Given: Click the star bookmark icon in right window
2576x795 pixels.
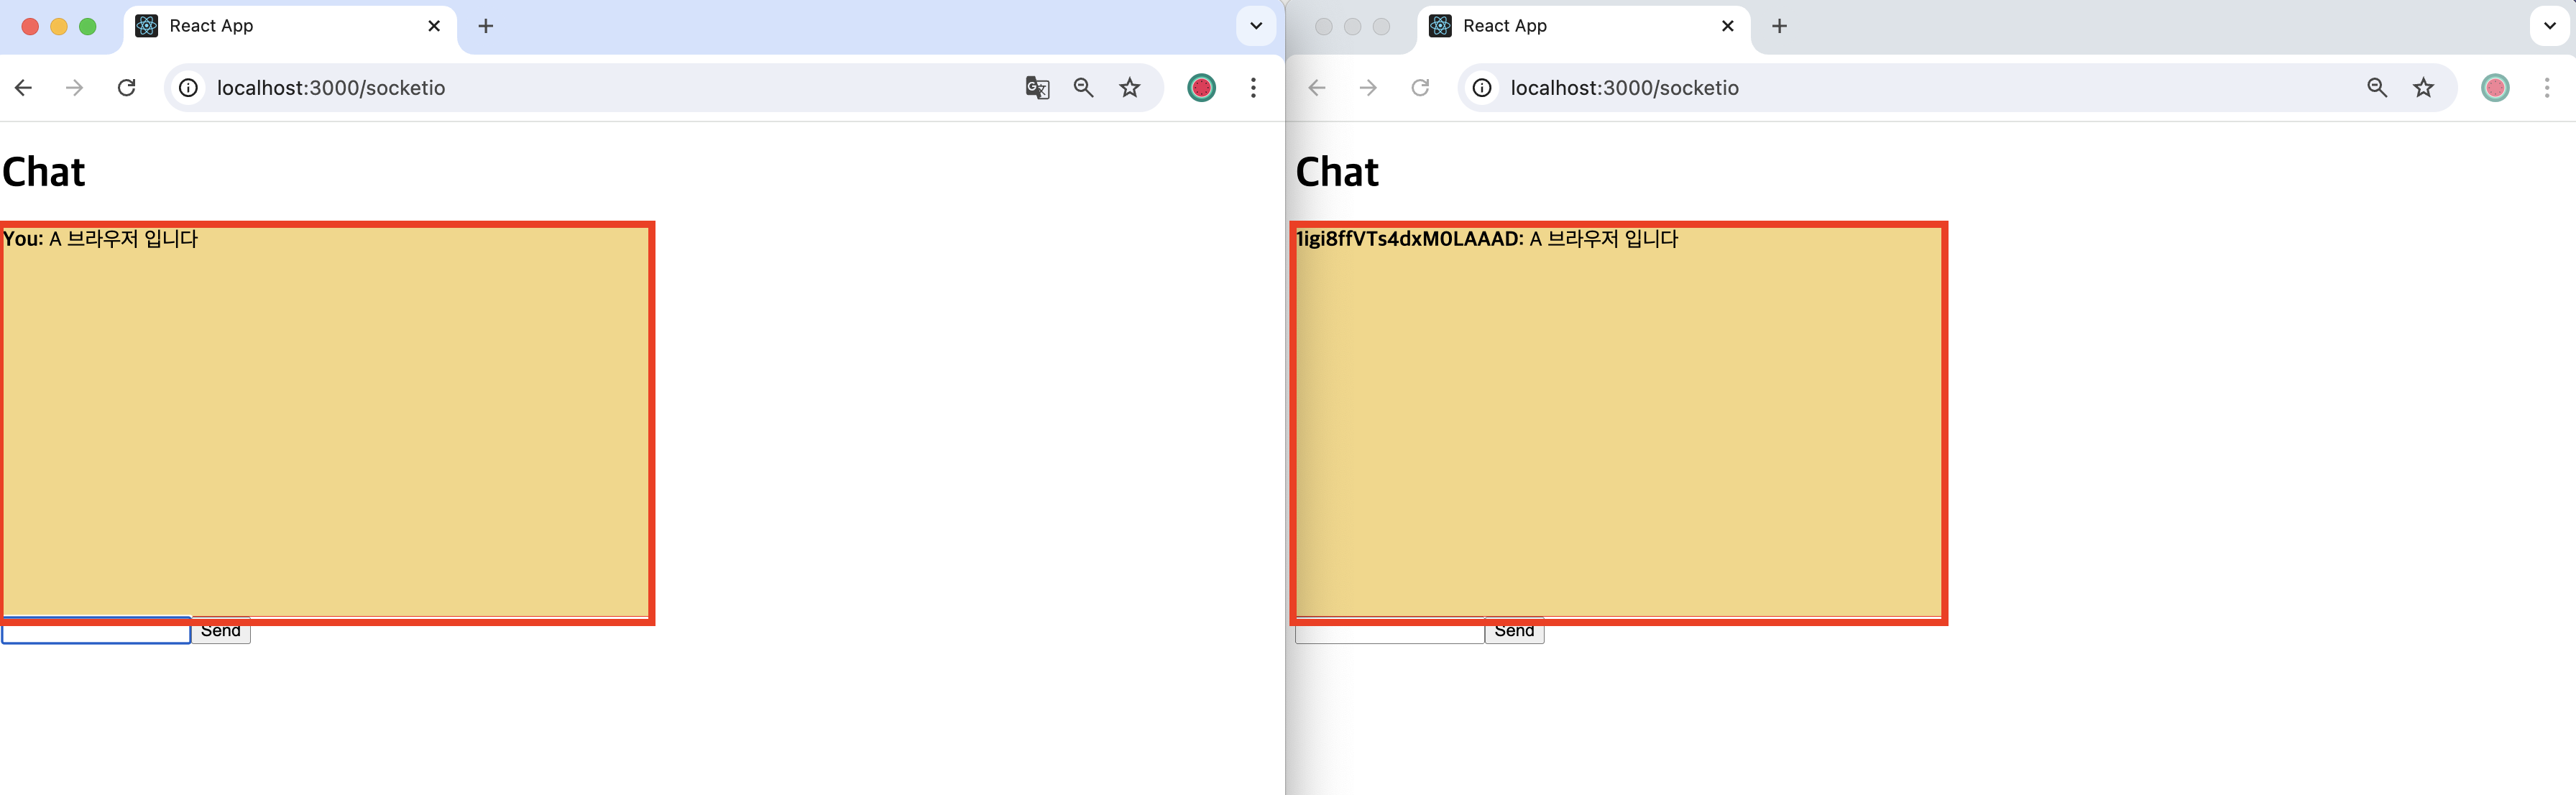Looking at the screenshot, I should [2423, 88].
